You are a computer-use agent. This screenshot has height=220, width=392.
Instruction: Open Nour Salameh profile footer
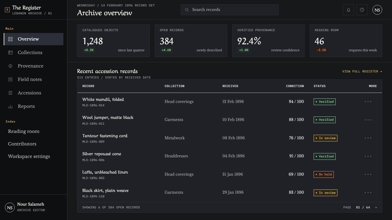(34, 207)
